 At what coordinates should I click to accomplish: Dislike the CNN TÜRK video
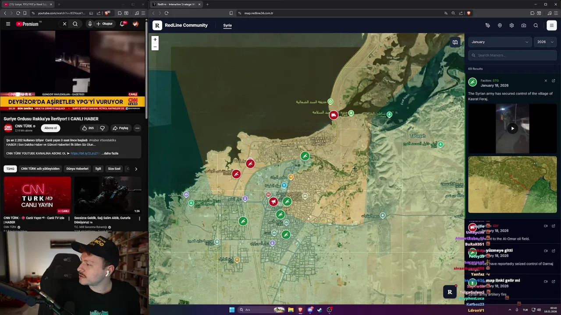tap(102, 128)
